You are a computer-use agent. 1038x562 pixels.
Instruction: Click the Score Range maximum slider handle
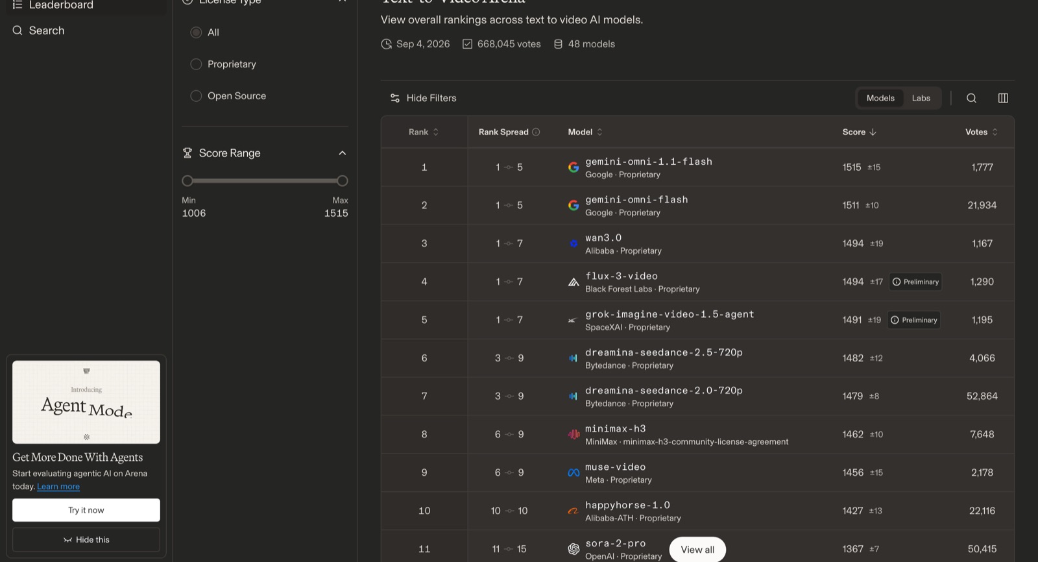[343, 181]
